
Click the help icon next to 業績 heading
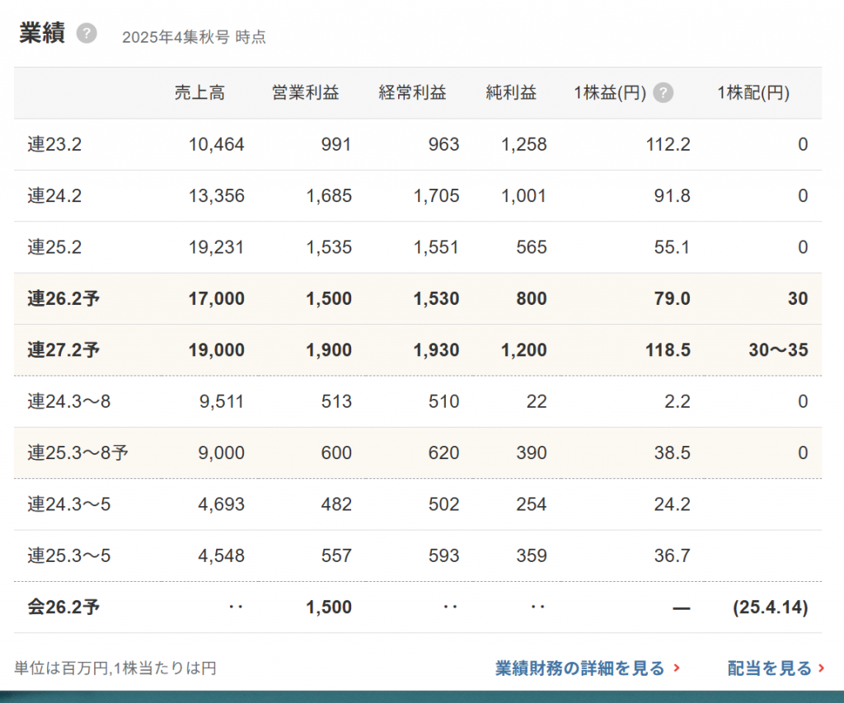[87, 34]
